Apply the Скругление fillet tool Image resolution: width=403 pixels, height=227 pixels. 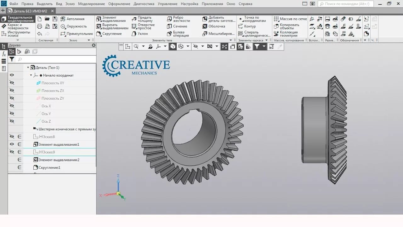109,34
